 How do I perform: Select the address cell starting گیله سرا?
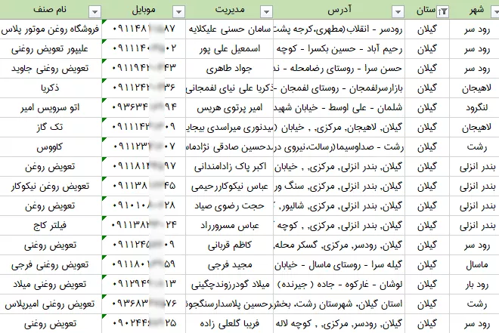(x=339, y=265)
